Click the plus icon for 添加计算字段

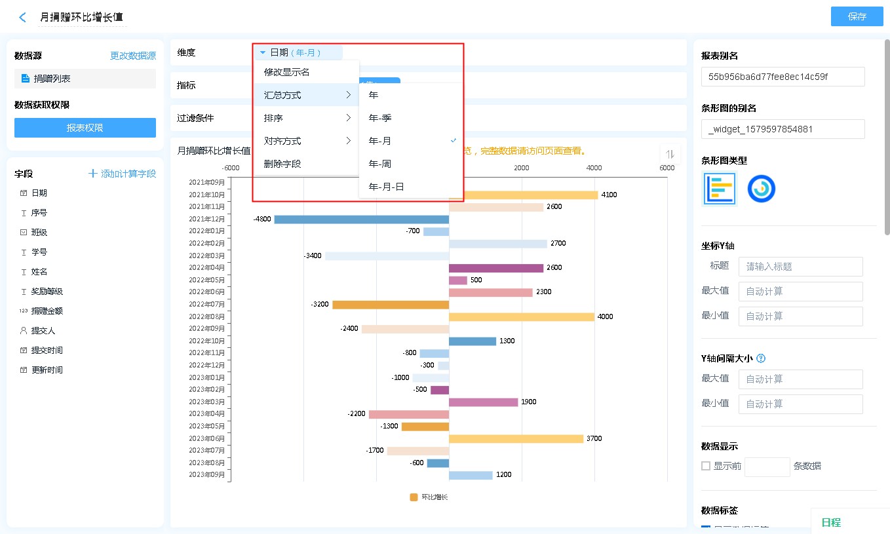[x=93, y=174]
